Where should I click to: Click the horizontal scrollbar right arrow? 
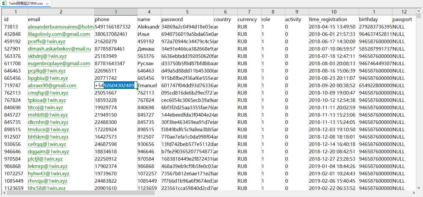[414, 193]
